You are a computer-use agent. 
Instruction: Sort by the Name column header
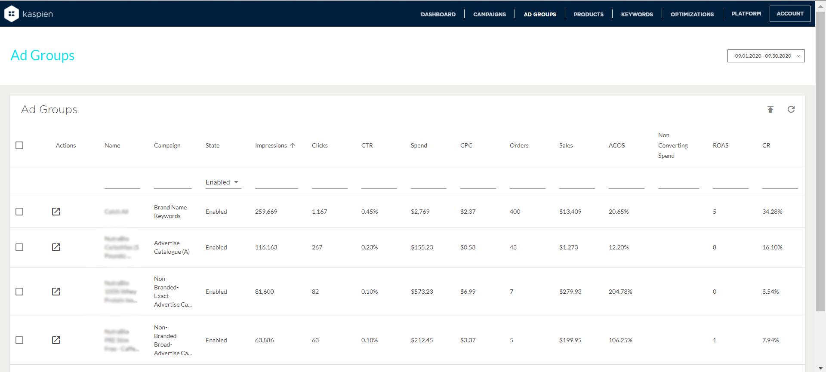pyautogui.click(x=112, y=145)
